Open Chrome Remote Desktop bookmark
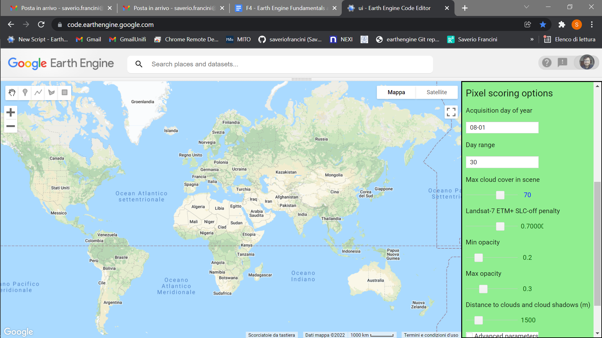The height and width of the screenshot is (338, 602). (186, 39)
